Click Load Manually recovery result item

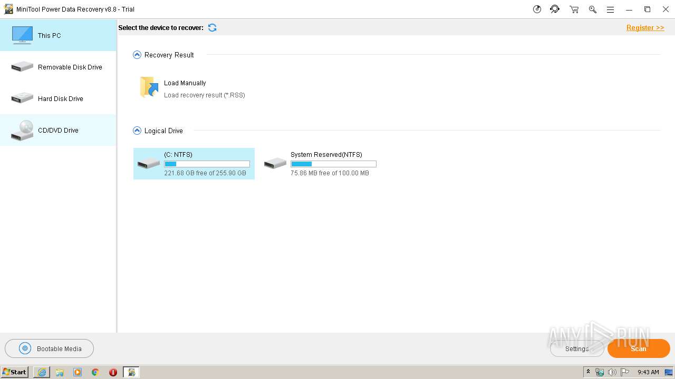(x=192, y=88)
